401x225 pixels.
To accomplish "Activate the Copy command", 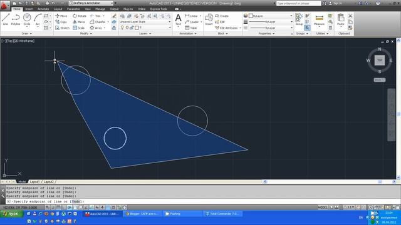I will [x=61, y=22].
